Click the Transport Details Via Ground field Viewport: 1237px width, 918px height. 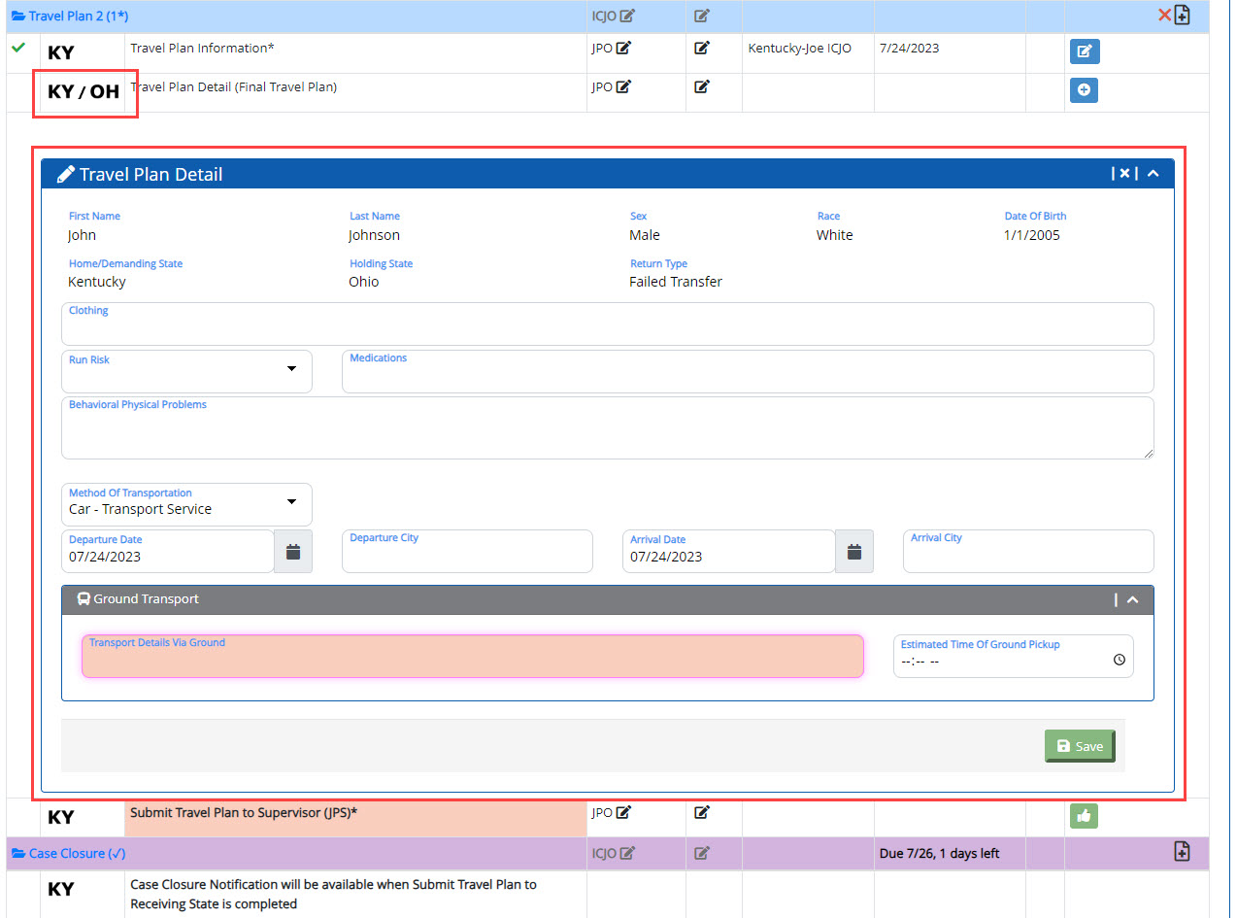[x=473, y=656]
